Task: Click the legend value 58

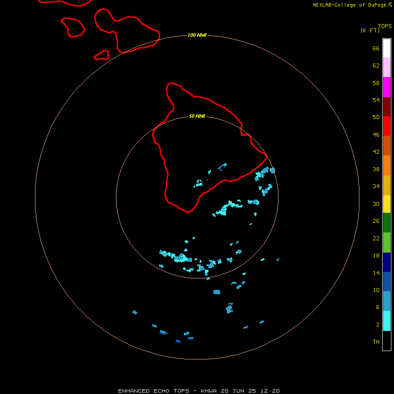Action: [x=376, y=83]
